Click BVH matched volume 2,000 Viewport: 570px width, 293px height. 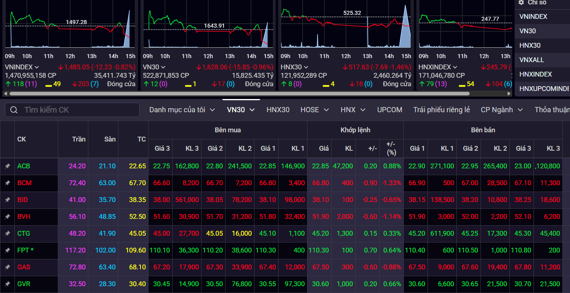click(x=345, y=216)
